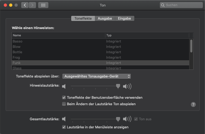The width and height of the screenshot is (205, 134).
Task: Open Toneffekte abspielen über dropdown
Action: click(x=96, y=76)
